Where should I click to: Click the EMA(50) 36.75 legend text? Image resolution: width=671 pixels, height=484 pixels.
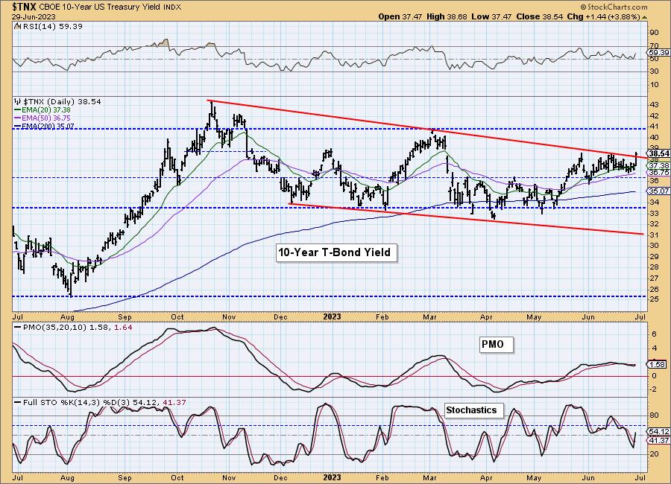(x=46, y=118)
